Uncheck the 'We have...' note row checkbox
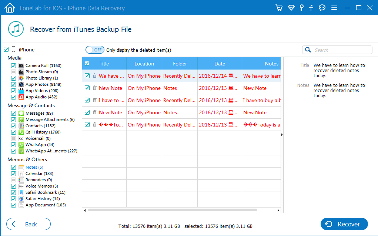Image resolution: width=378 pixels, height=236 pixels. [87, 75]
